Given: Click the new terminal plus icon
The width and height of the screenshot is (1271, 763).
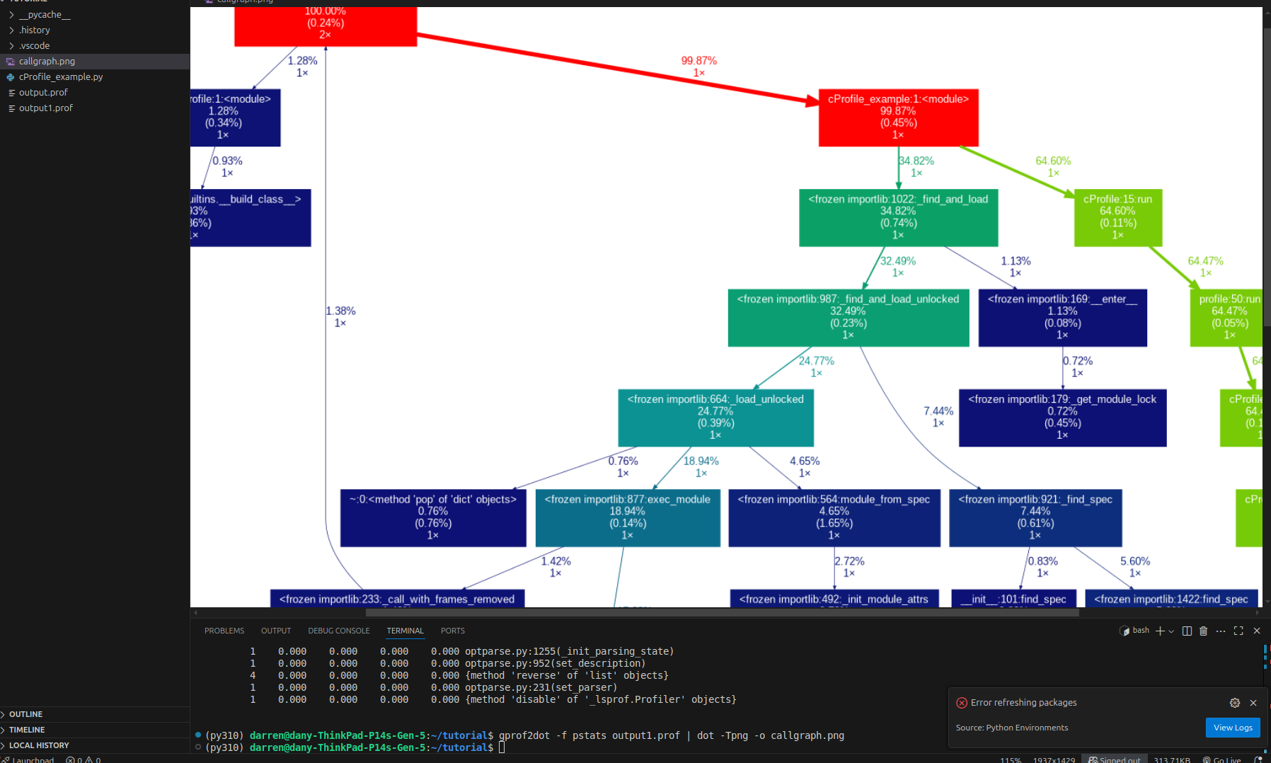Looking at the screenshot, I should [x=1160, y=631].
